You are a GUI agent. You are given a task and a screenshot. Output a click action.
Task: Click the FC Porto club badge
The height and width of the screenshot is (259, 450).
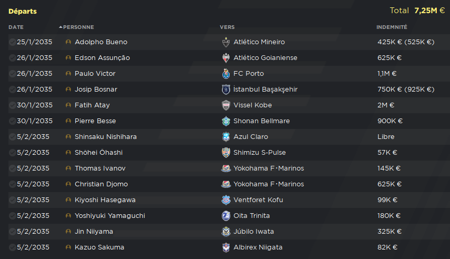(226, 74)
